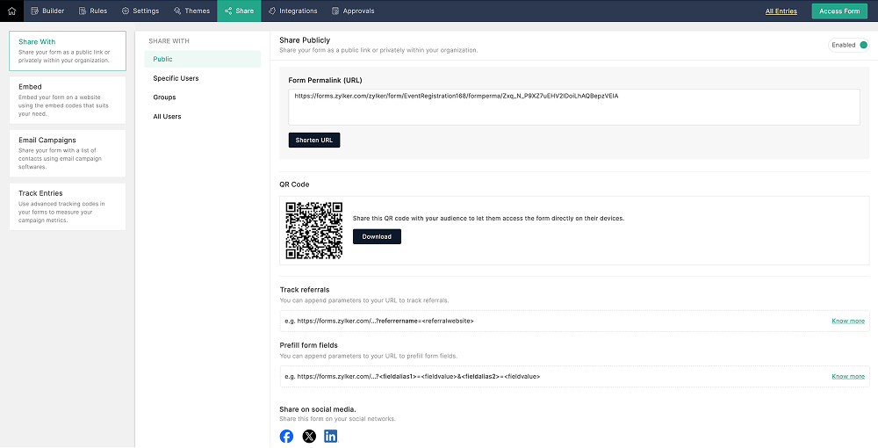This screenshot has height=448, width=878.
Task: Open the Rules tab
Action: 93,11
